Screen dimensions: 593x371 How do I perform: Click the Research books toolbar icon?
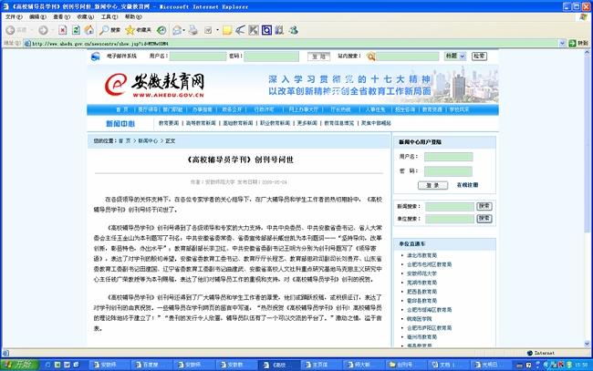tap(279, 30)
